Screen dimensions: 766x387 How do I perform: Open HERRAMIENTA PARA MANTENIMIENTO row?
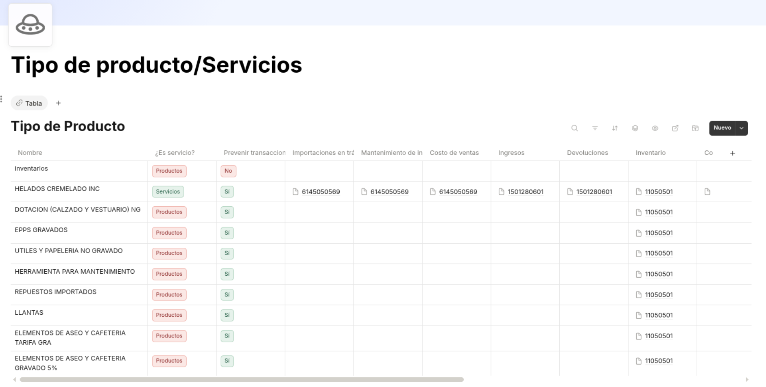point(75,271)
